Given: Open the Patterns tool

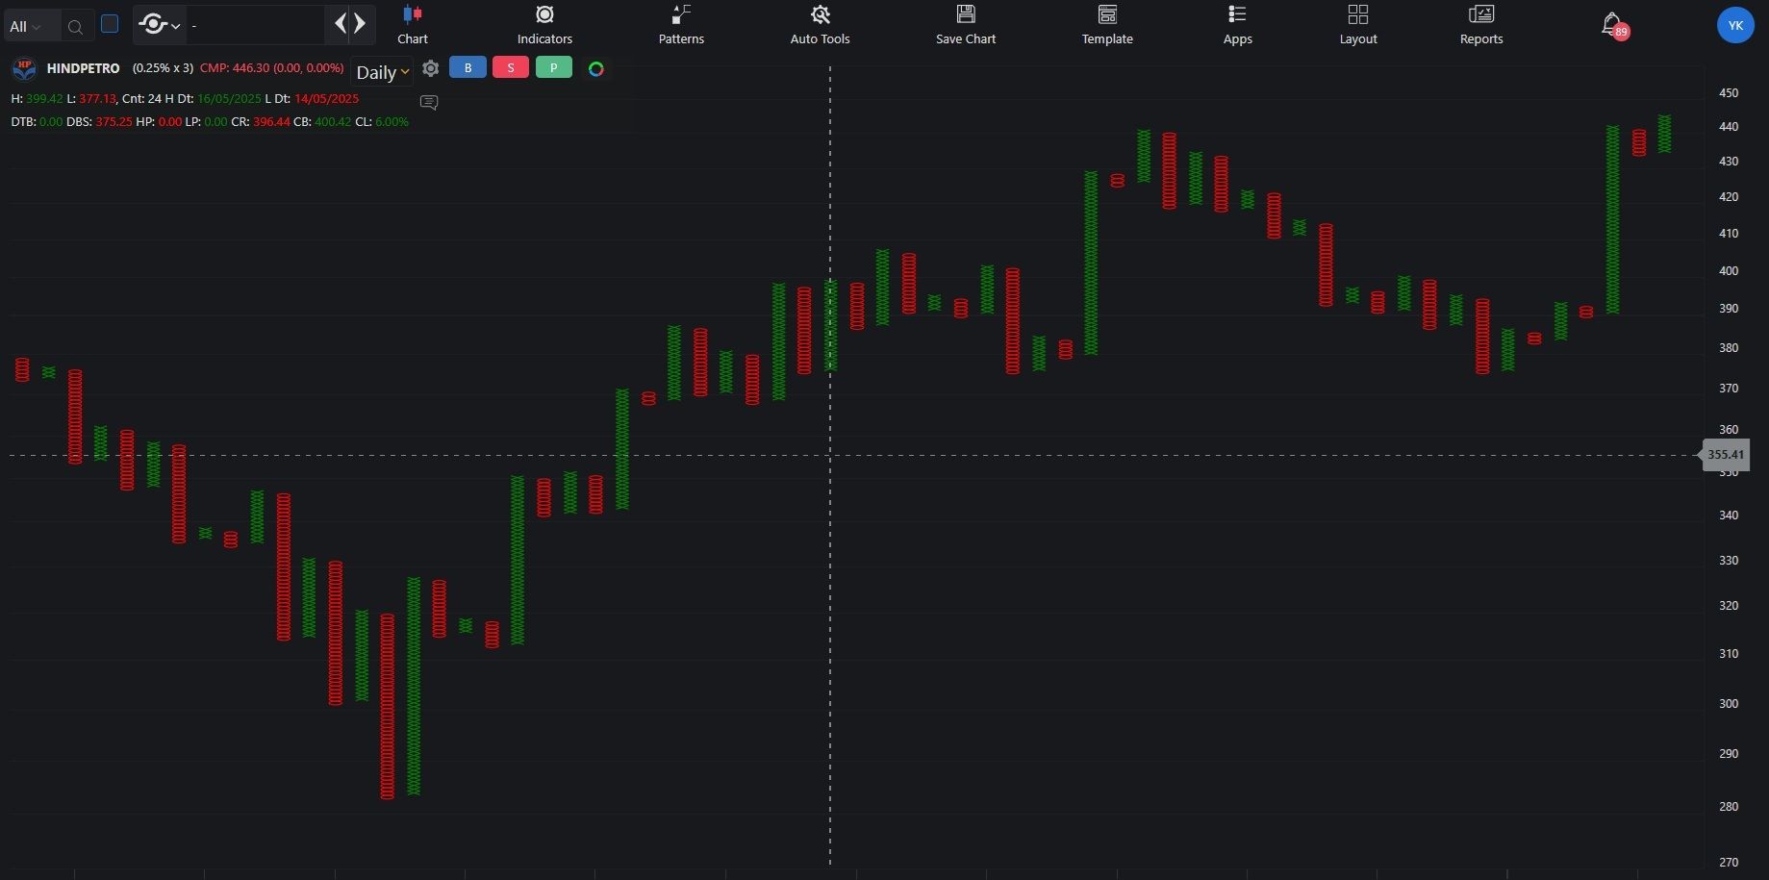Looking at the screenshot, I should (x=681, y=25).
